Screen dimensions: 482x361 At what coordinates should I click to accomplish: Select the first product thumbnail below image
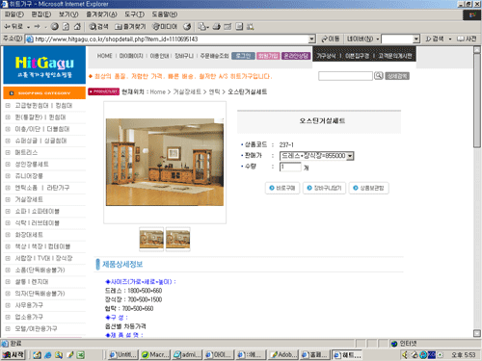(x=151, y=239)
